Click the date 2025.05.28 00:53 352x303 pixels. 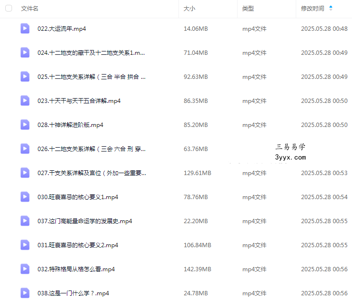(324, 173)
